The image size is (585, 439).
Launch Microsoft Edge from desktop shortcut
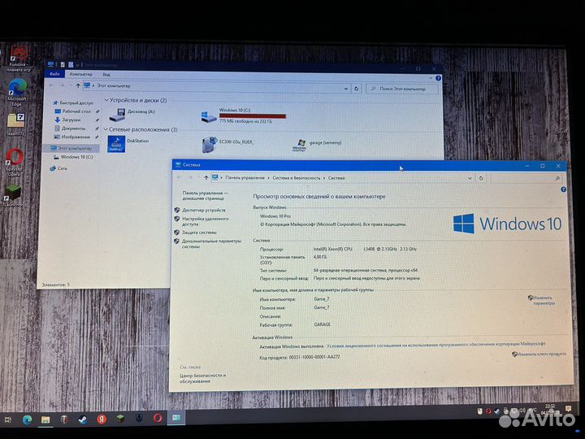(x=17, y=90)
